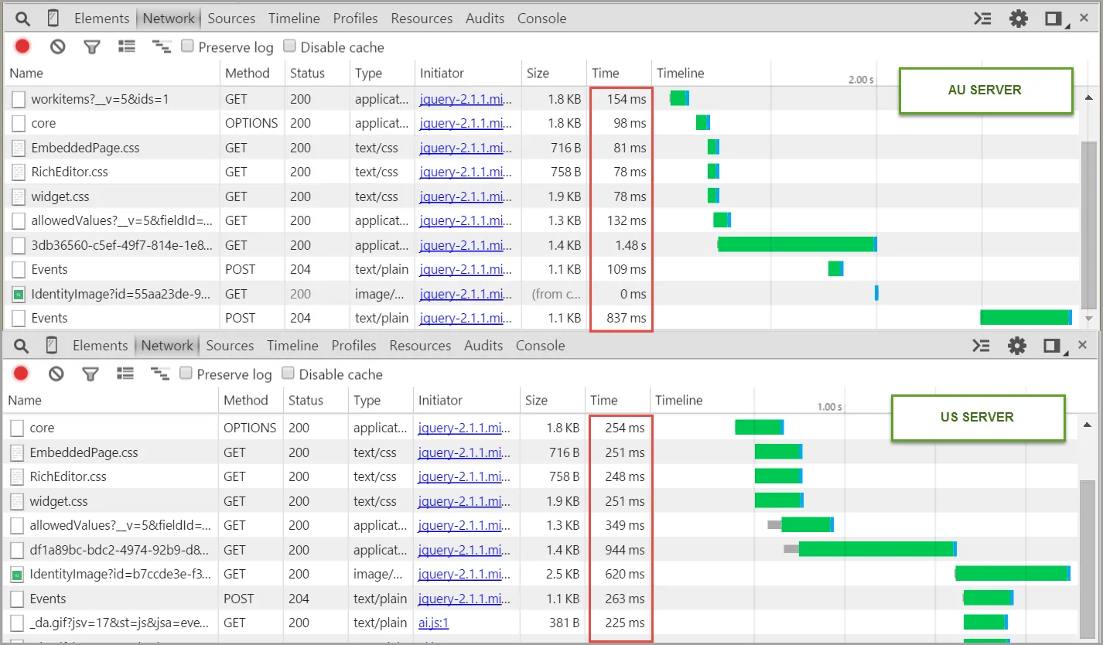This screenshot has width=1103, height=645.
Task: Click the search magnifier in US server panel
Action: tap(21, 346)
